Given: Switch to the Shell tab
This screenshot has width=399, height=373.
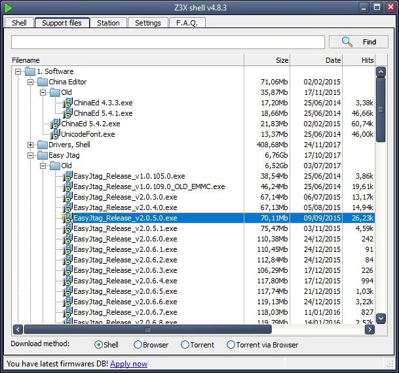Looking at the screenshot, I should coord(19,23).
